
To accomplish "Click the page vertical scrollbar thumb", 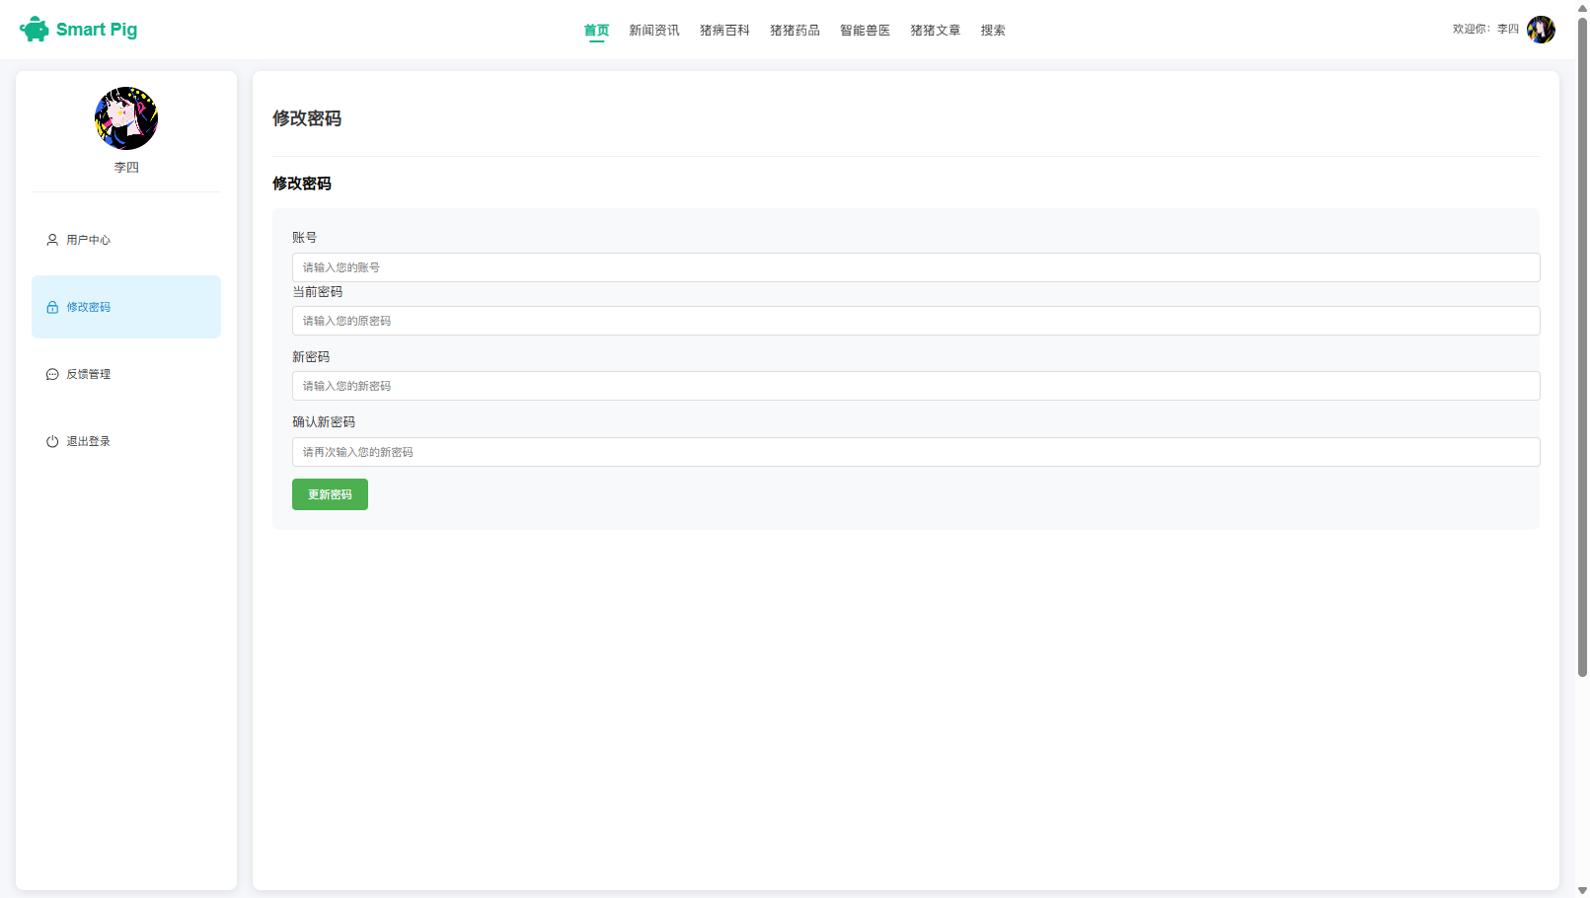I will click(x=1582, y=345).
